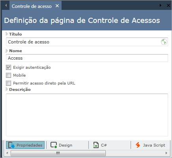This screenshot has width=172, height=158.
Task: Click the right tab-scroll arrow at top
Action: pyautogui.click(x=161, y=6)
